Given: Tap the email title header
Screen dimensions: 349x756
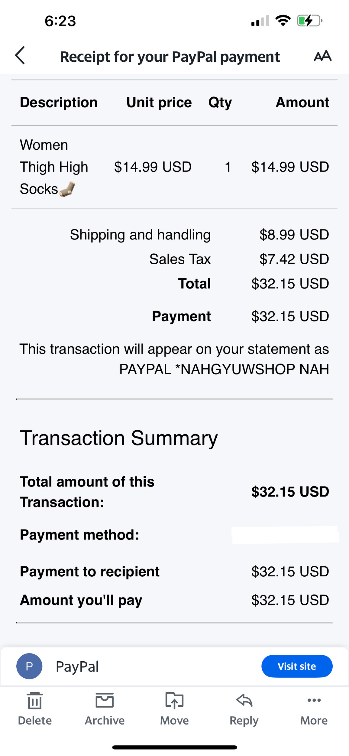Looking at the screenshot, I should [170, 57].
